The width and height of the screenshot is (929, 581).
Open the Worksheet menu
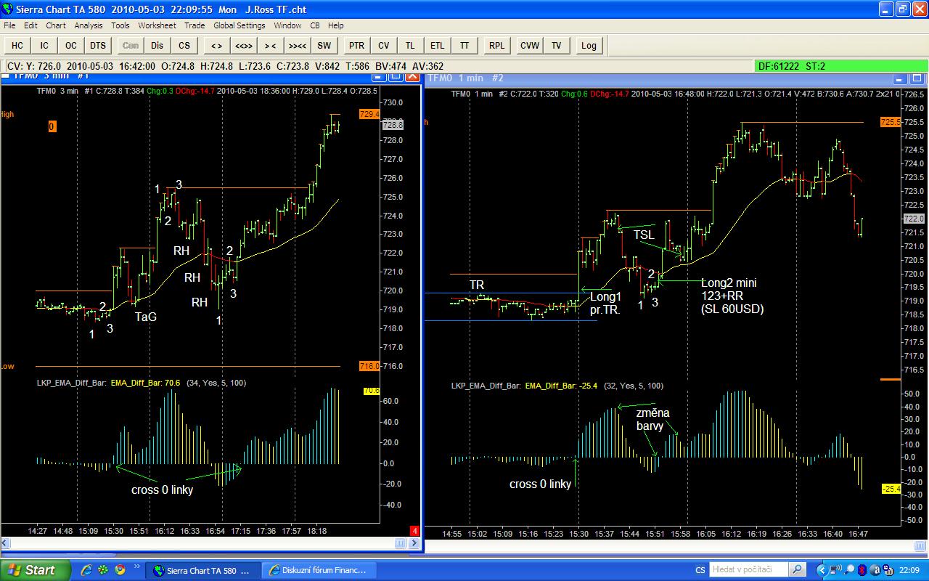click(157, 25)
